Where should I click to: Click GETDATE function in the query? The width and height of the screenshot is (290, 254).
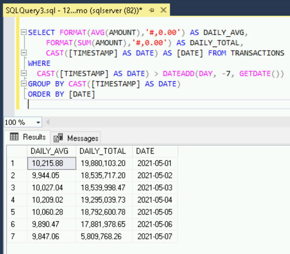[255, 74]
